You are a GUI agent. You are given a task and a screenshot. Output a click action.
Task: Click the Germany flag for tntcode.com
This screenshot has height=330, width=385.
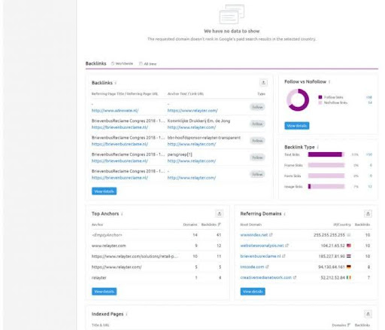[349, 267]
